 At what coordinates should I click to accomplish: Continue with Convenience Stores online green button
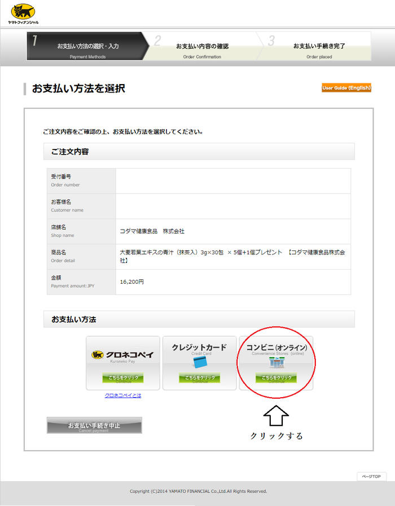tap(276, 378)
